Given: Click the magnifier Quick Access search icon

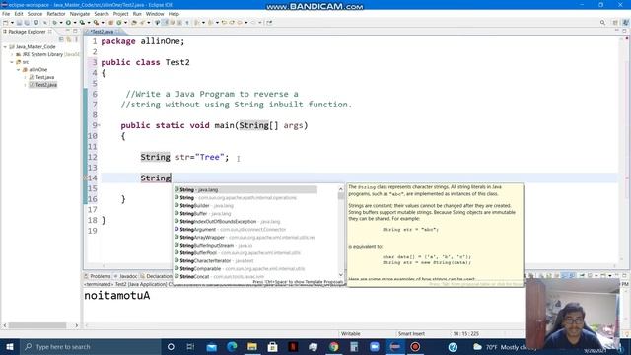Looking at the screenshot, I should pyautogui.click(x=602, y=23).
